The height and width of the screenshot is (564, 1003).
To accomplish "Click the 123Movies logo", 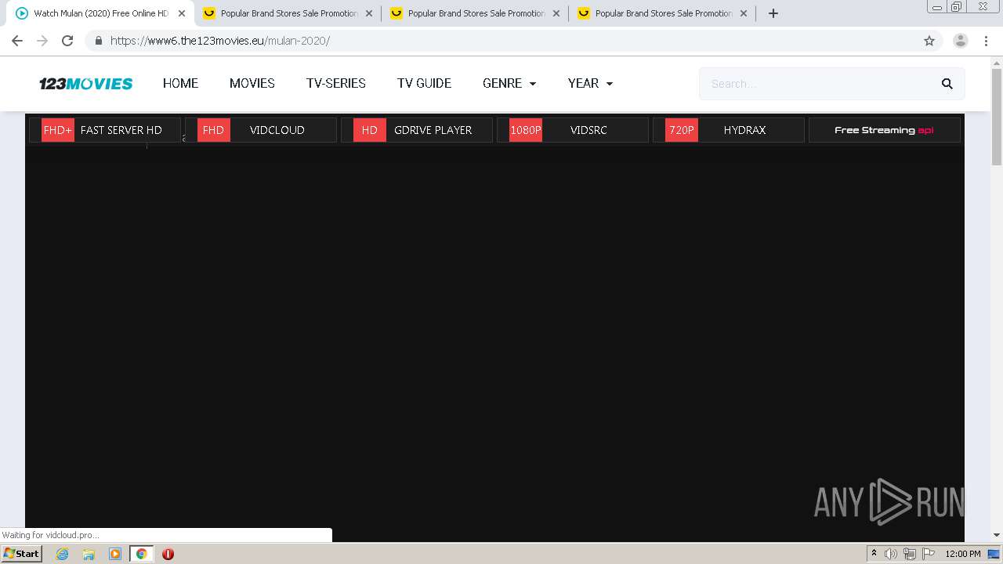I will [86, 84].
